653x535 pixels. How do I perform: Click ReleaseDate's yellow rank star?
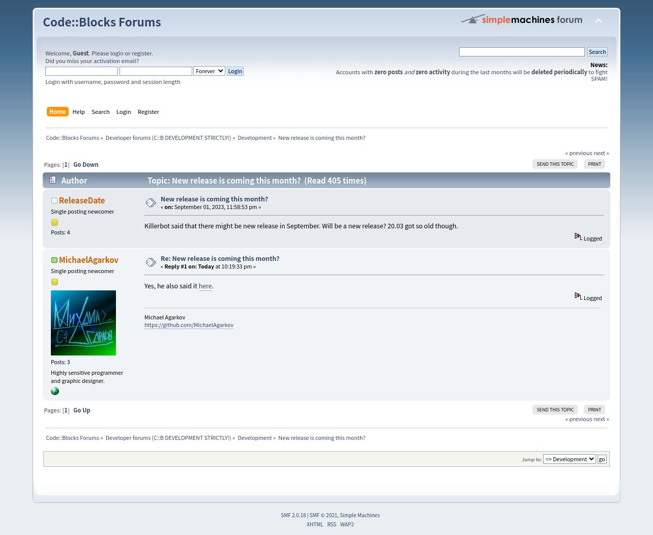(54, 222)
